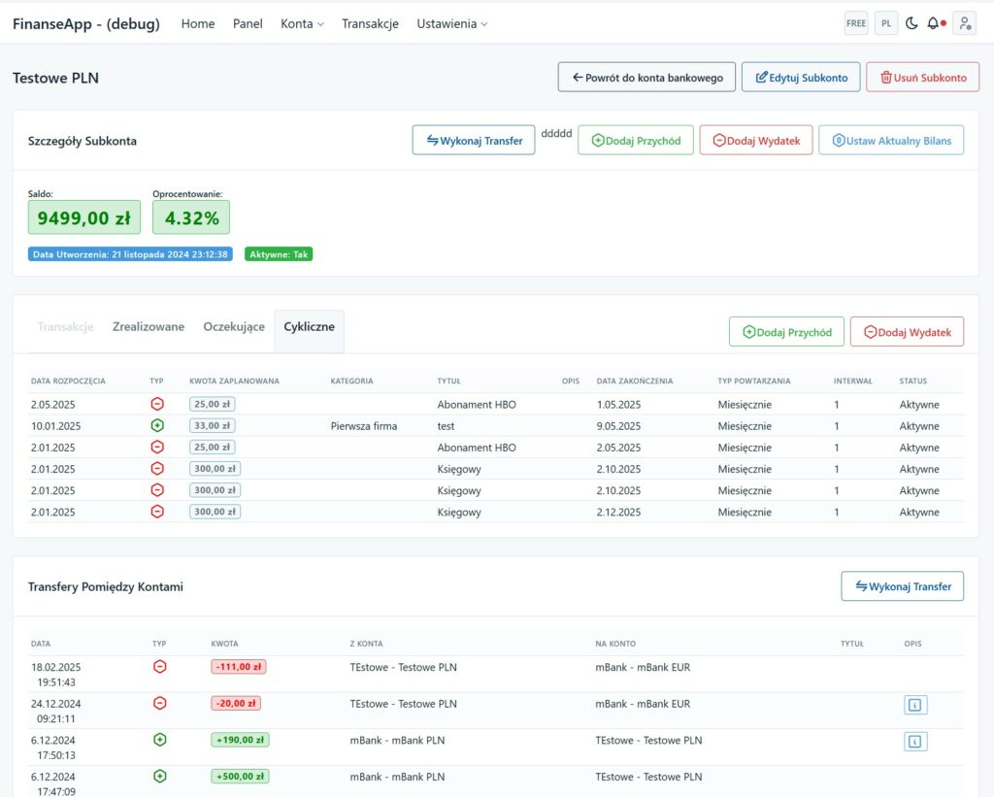Click the Testowe PLN page heading
This screenshot has height=797, width=994.
pos(55,78)
